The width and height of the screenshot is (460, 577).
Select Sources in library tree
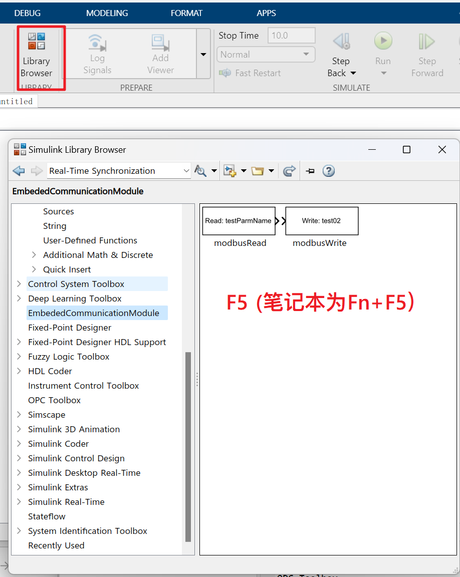(x=59, y=211)
